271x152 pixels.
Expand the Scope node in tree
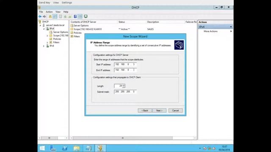click(47, 35)
